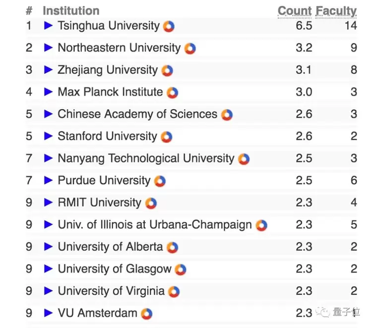Image resolution: width=372 pixels, height=328 pixels.
Task: Click the Faculty column header
Action: click(336, 11)
